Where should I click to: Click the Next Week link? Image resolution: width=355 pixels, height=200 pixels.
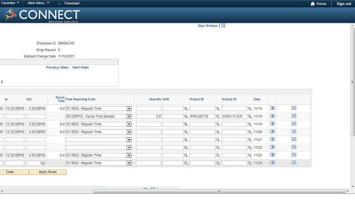[x=81, y=67]
